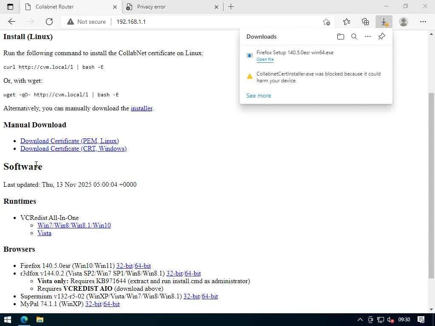The height and width of the screenshot is (326, 435).
Task: Click the page vertical scrollbar thumb
Action: pos(431,186)
